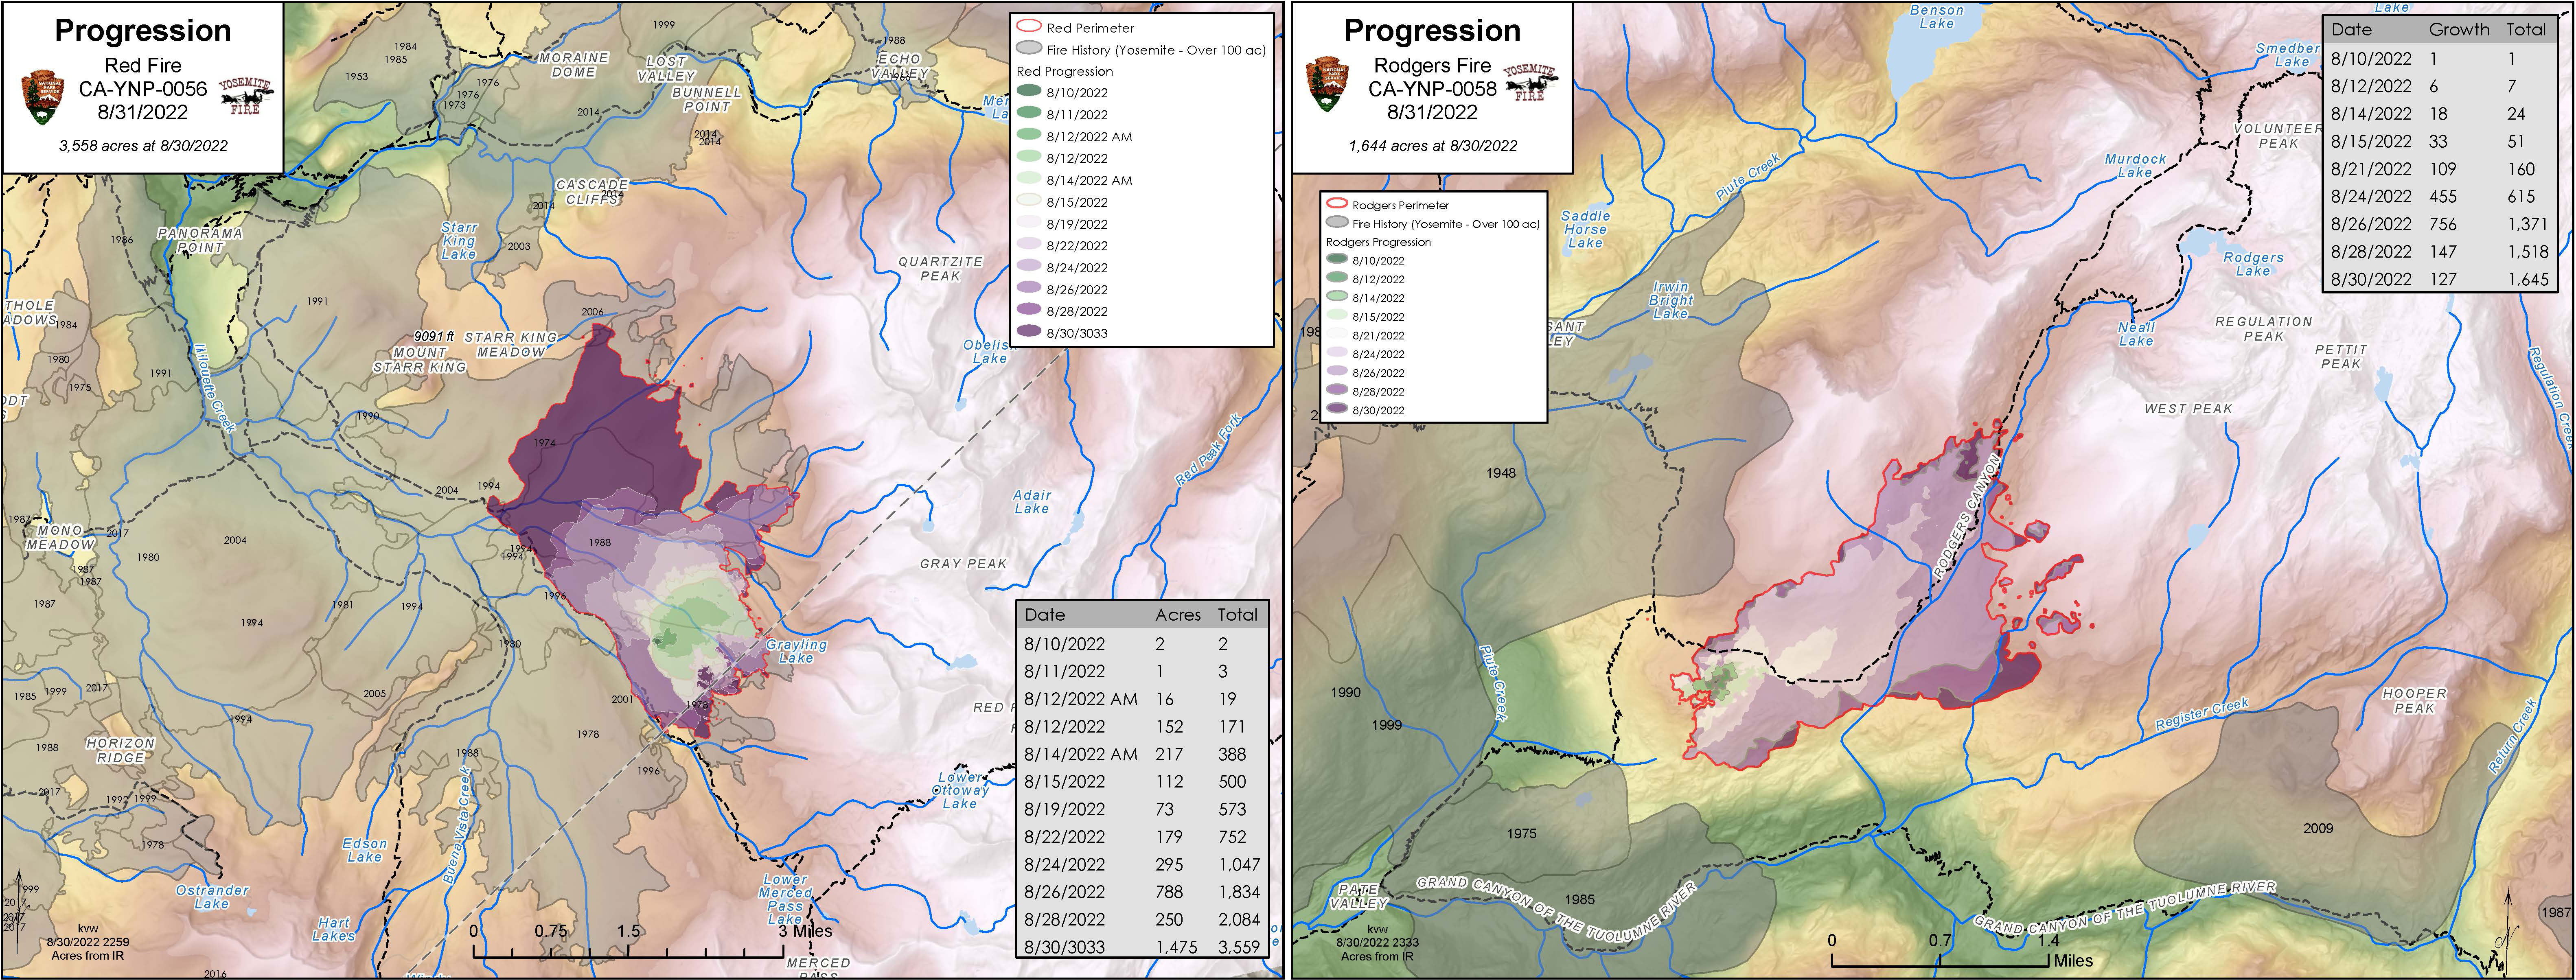Click the 'Rodgers Fire' title text
This screenshot has width=2576, height=980.
1432,65
